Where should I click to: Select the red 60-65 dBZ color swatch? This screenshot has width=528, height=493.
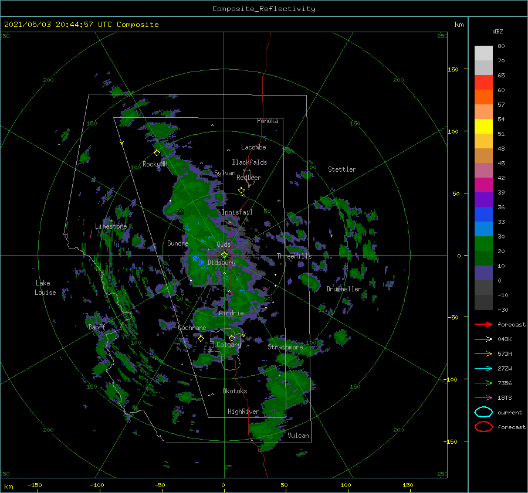coord(483,83)
